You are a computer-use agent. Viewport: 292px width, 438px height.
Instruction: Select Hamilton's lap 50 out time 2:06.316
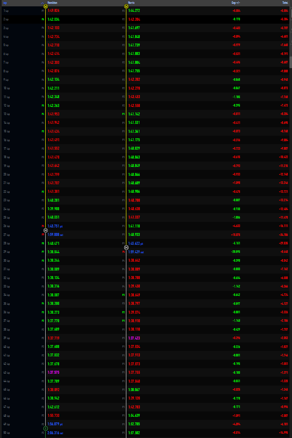pyautogui.click(x=54, y=433)
